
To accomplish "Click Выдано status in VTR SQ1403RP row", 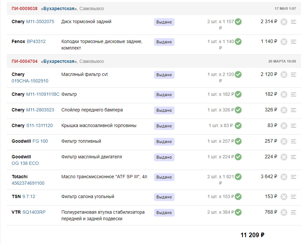I will point(164,212).
